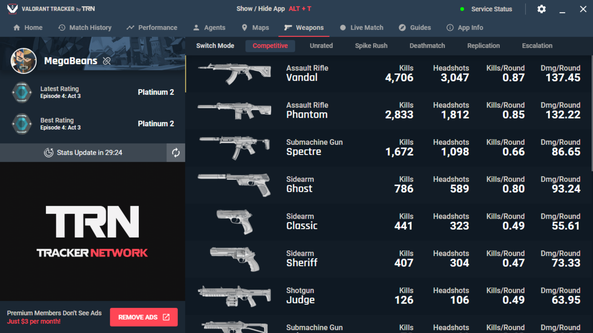
Task: Open Match History from the navigation bar
Action: point(85,27)
